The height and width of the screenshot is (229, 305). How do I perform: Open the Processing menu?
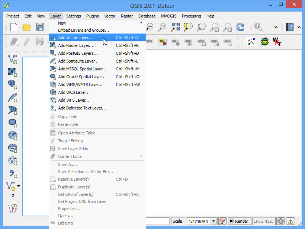(192, 16)
